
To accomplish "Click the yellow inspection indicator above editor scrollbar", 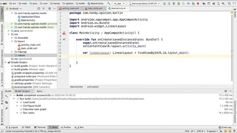I will pyautogui.click(x=232, y=13).
